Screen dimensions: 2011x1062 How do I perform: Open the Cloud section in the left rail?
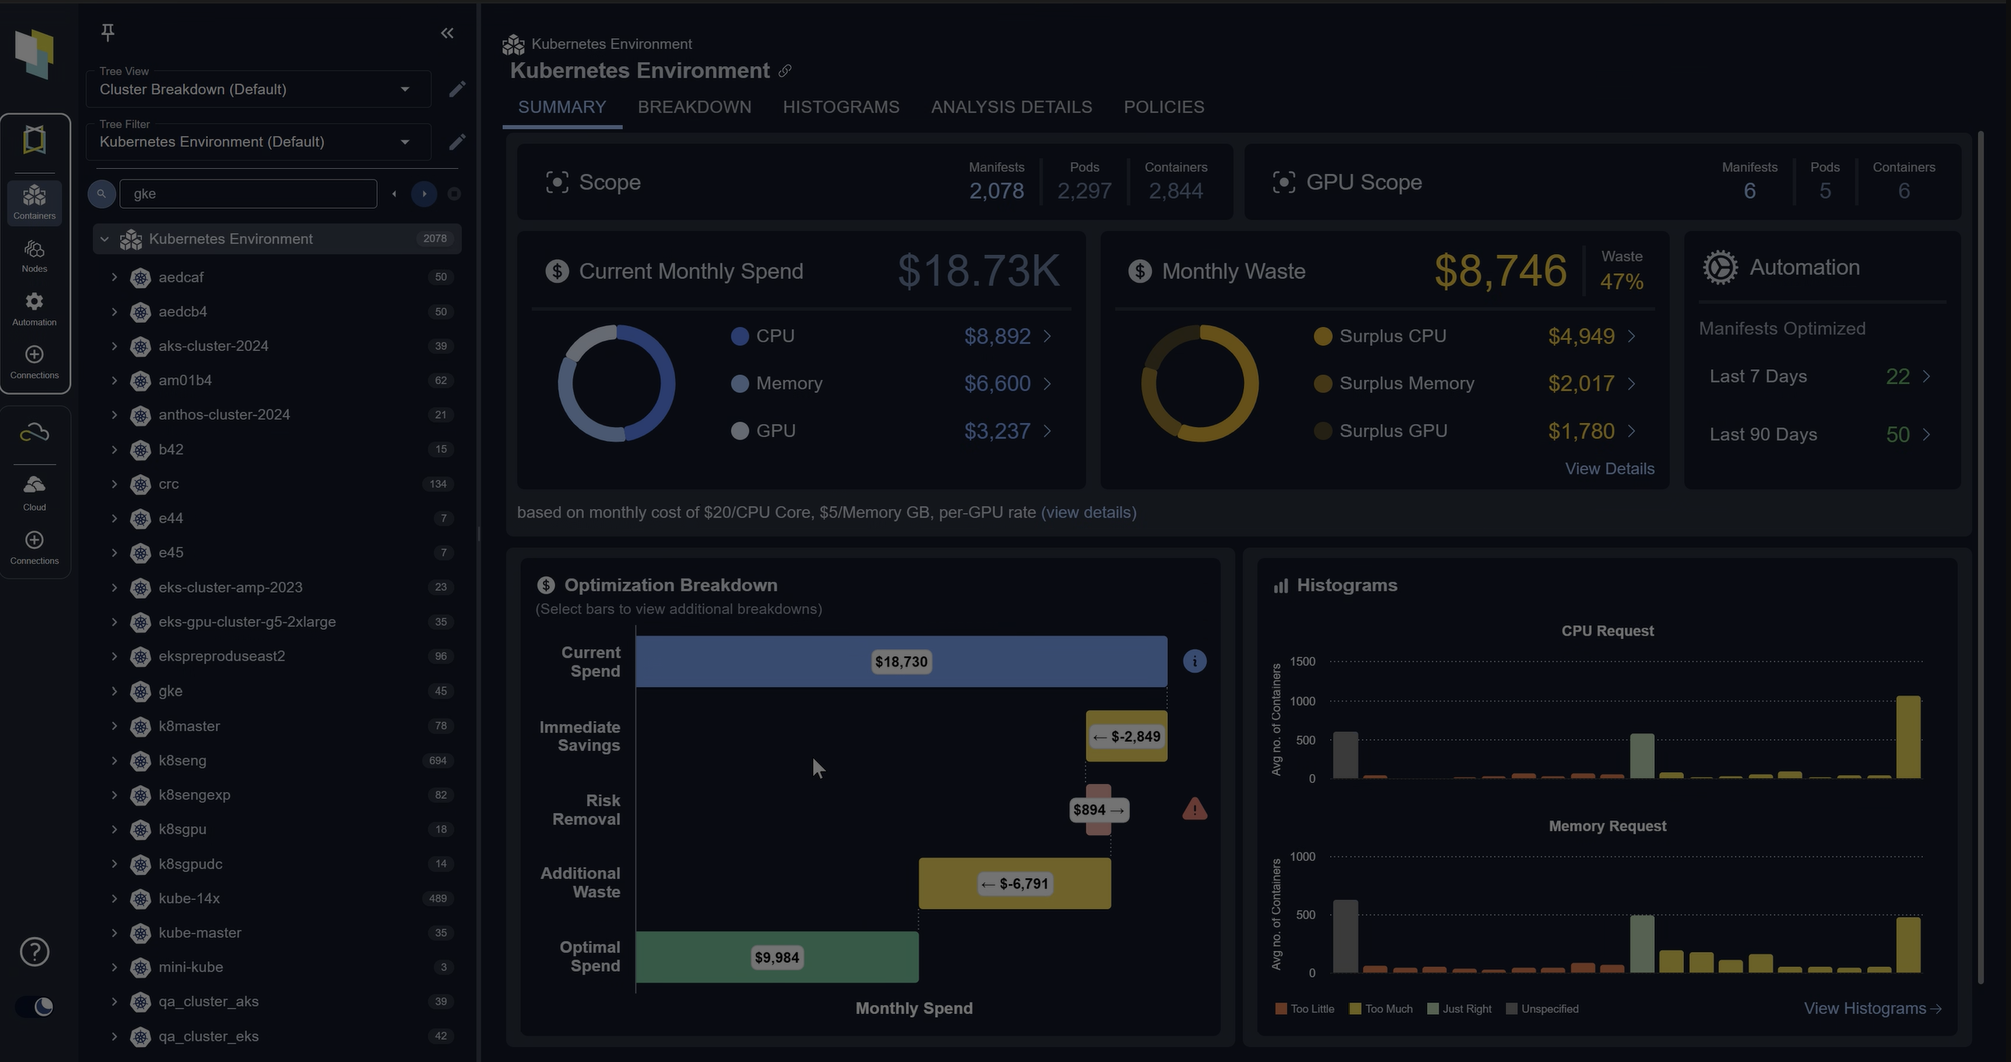[34, 493]
